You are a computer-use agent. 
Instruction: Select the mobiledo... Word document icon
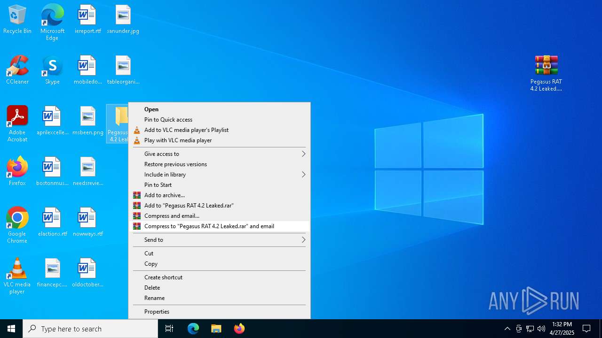[87, 70]
